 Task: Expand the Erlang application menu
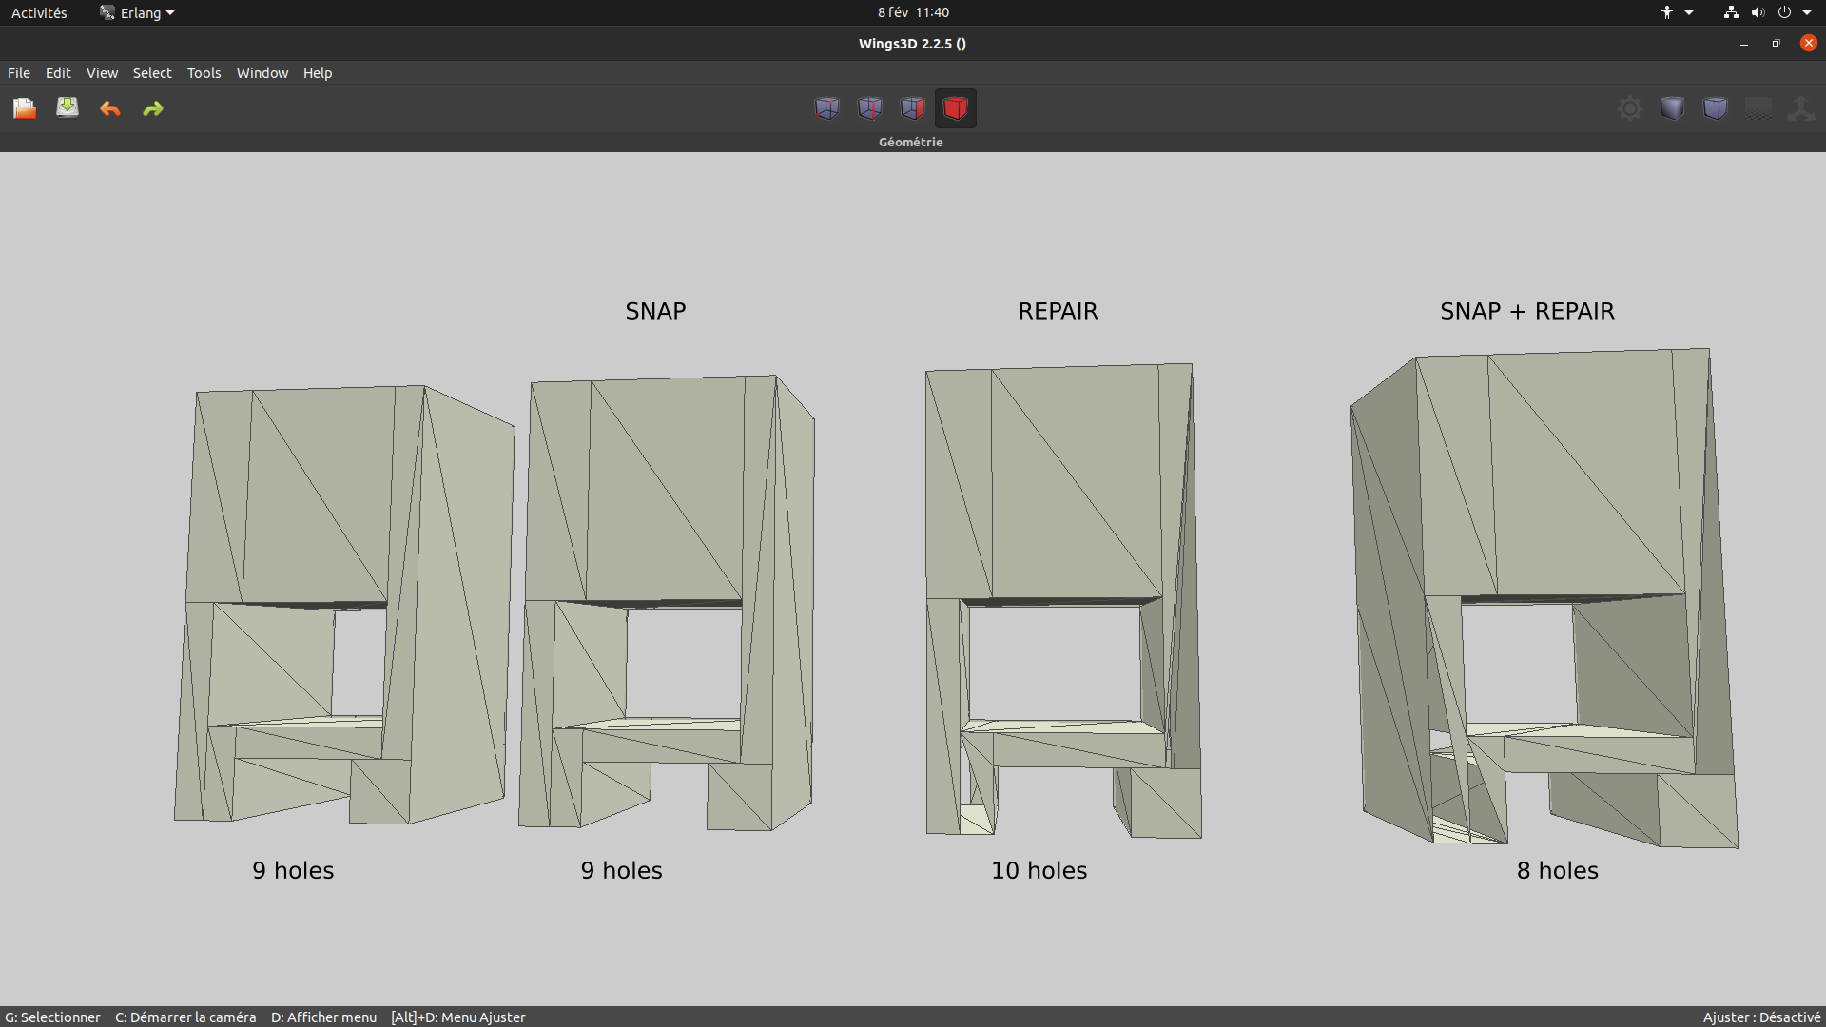pos(137,12)
